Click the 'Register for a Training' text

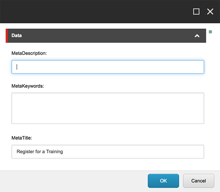(x=40, y=151)
